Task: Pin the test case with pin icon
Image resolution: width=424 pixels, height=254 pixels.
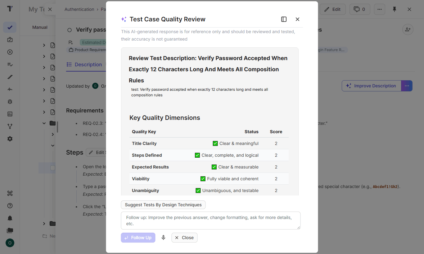Action: 395,9
